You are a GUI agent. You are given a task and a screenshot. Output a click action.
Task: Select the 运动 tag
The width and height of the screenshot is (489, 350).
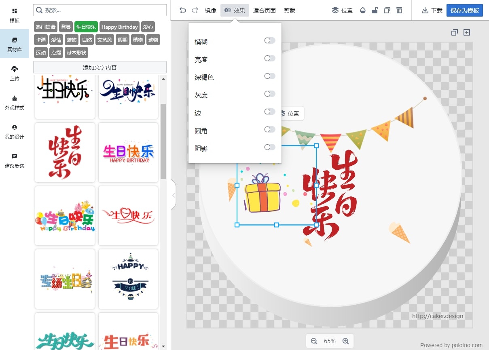click(x=41, y=53)
